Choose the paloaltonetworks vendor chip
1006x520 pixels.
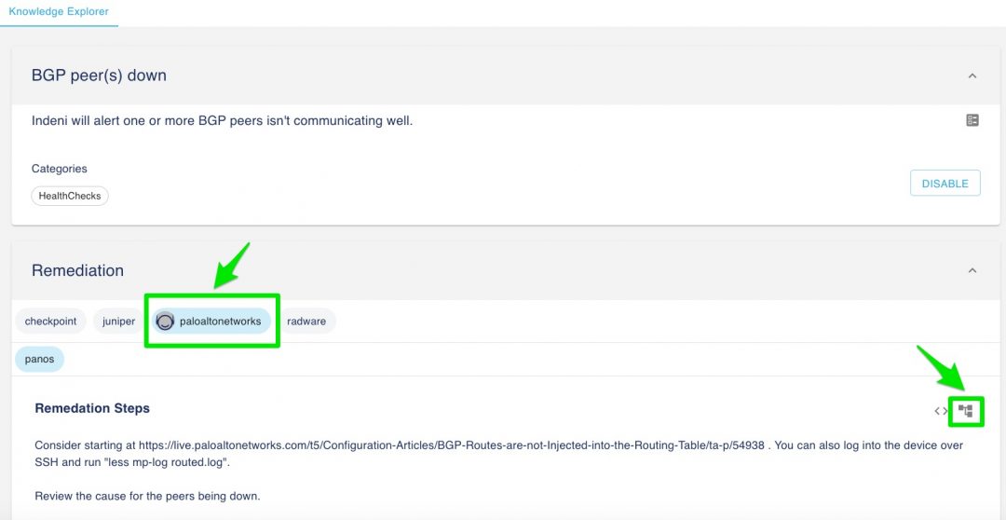[x=220, y=322]
